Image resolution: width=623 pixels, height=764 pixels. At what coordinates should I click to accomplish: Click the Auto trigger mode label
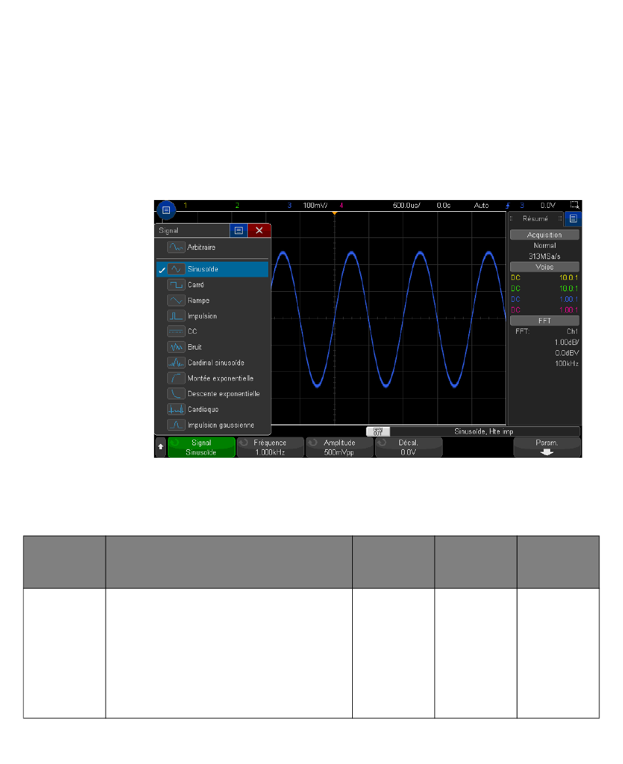point(481,206)
